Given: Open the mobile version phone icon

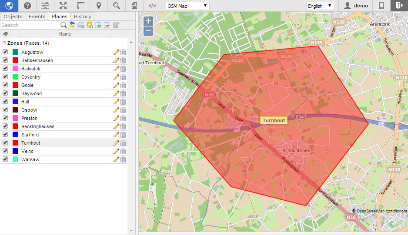Looking at the screenshot, I should tap(381, 6).
